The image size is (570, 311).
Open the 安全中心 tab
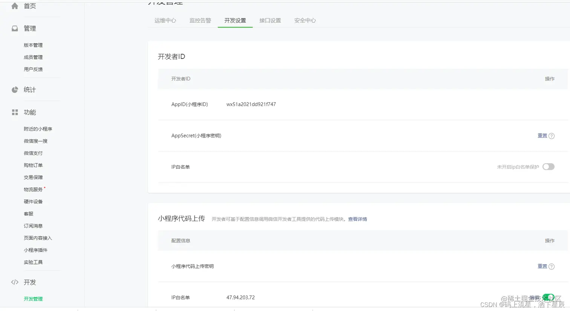tap(305, 20)
